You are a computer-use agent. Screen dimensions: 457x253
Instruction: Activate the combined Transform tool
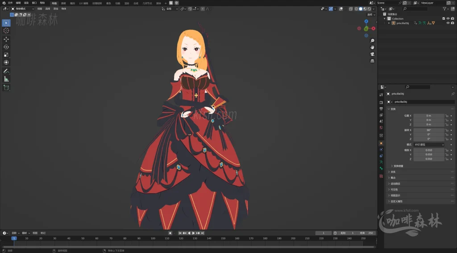click(6, 62)
